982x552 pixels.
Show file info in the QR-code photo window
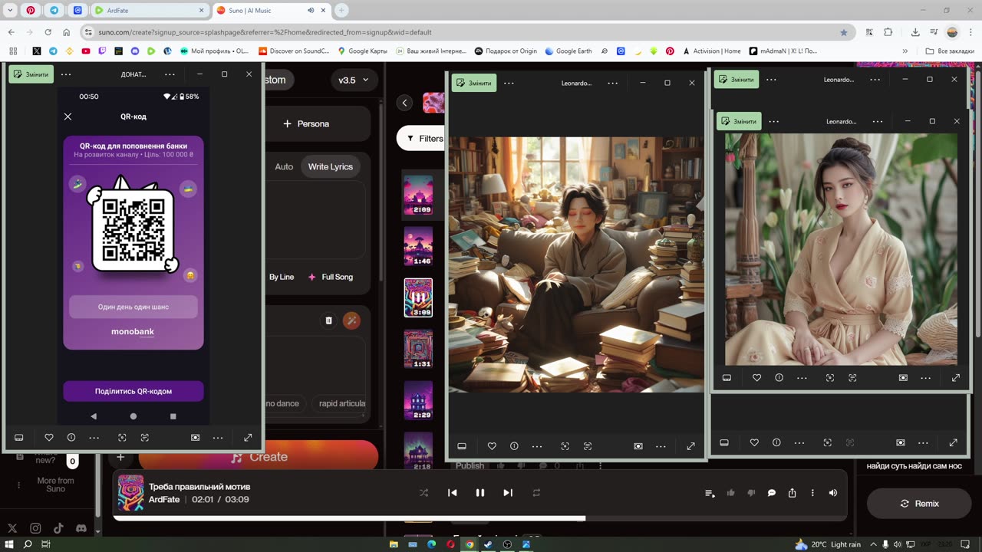(71, 438)
